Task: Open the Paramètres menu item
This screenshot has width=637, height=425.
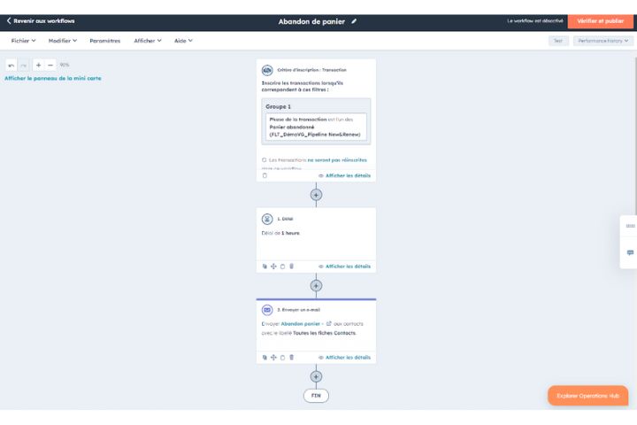Action: coord(104,41)
